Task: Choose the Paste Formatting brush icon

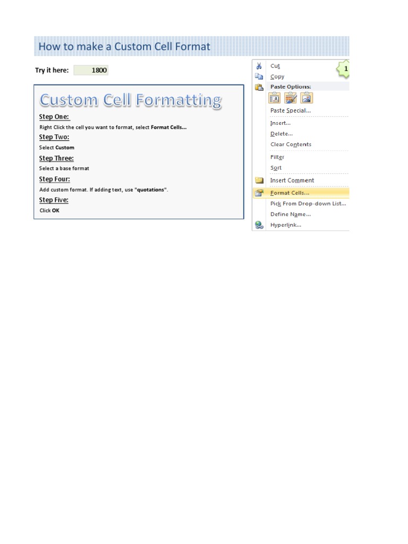Action: (291, 98)
